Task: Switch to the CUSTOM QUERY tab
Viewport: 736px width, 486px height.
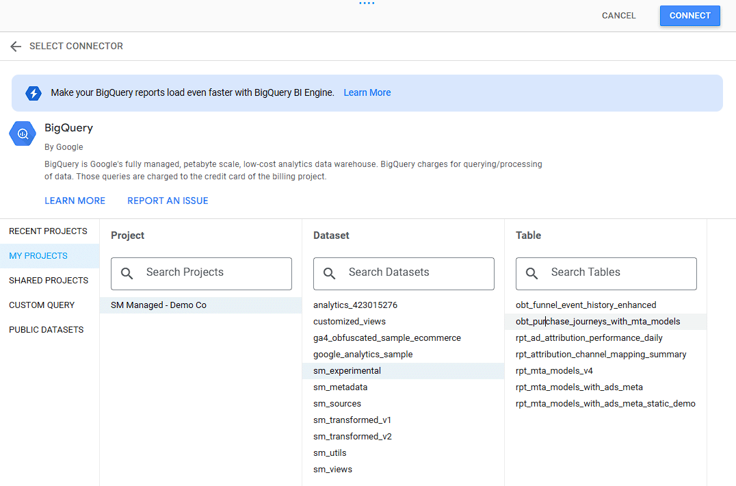Action: click(49, 305)
